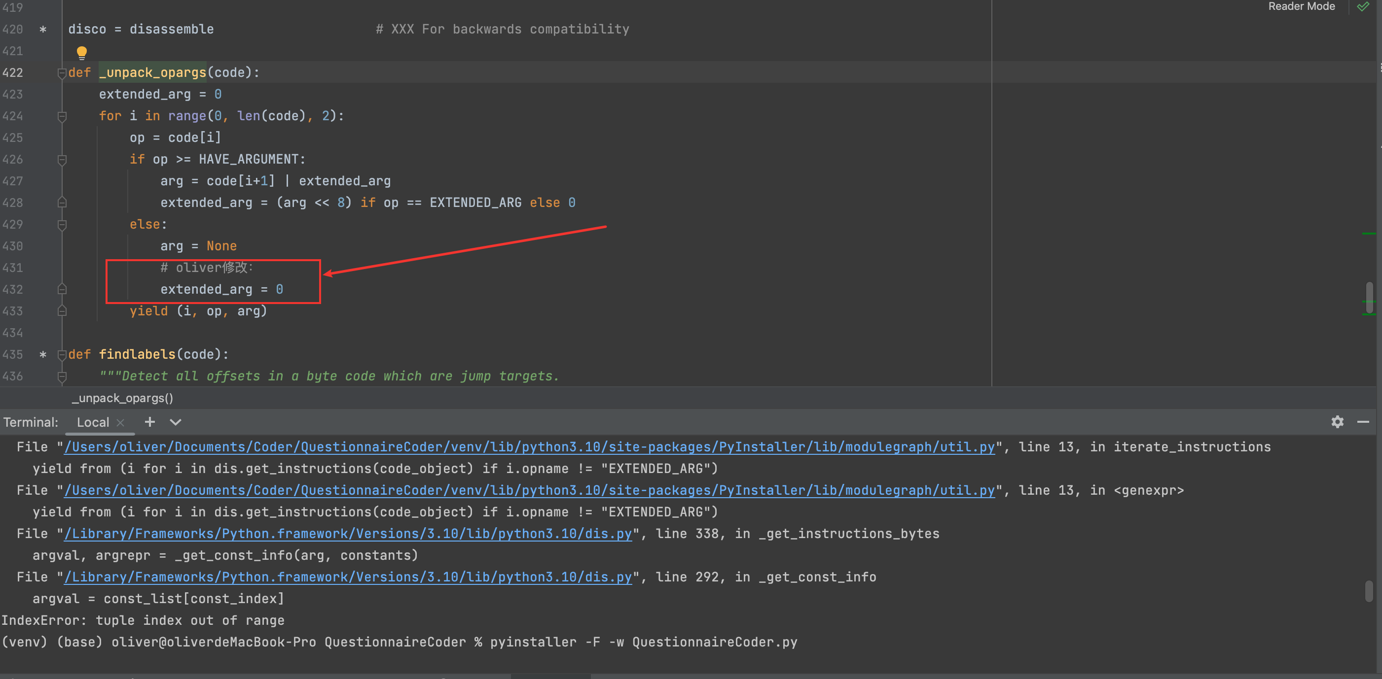Image resolution: width=1382 pixels, height=679 pixels.
Task: Start a new terminal session with the plus icon
Action: (x=149, y=422)
